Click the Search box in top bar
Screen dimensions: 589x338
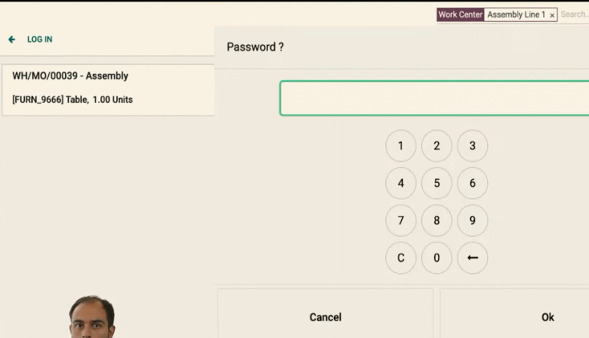tap(574, 14)
